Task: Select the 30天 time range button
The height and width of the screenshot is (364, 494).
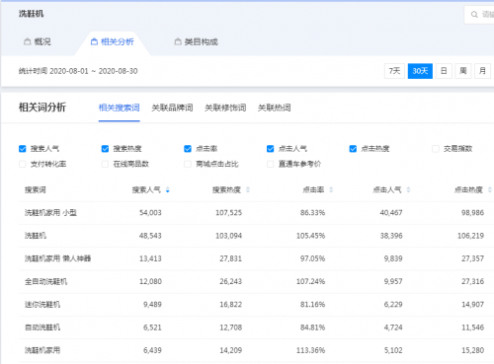Action: [x=420, y=71]
